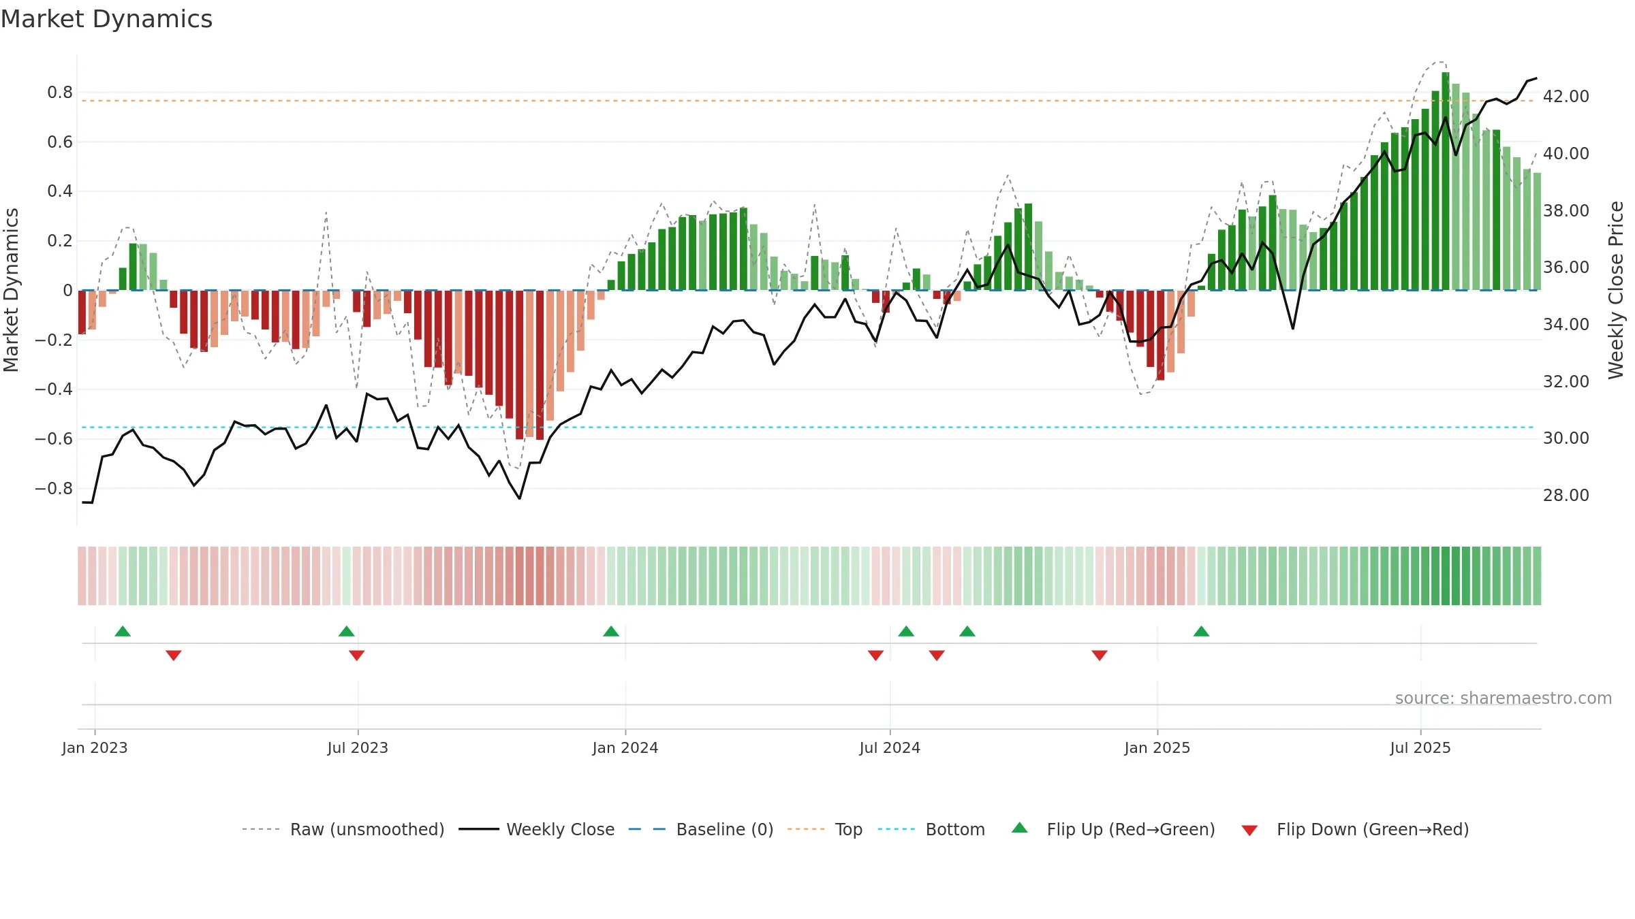This screenshot has height=919, width=1635.
Task: Click the 42.00 price axis label
Action: pos(1566,97)
